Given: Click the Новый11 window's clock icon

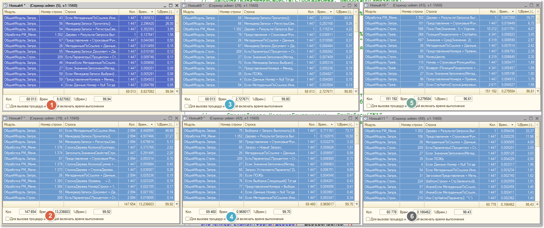Looking at the screenshot, I should coord(366,118).
